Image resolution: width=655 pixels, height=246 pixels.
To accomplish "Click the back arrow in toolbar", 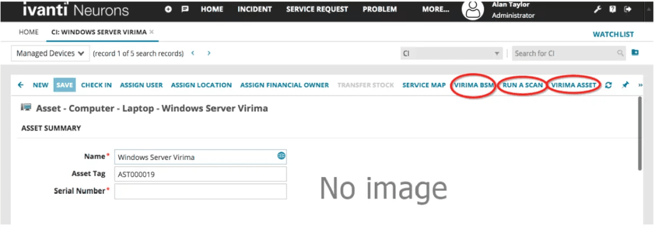I will pyautogui.click(x=20, y=85).
